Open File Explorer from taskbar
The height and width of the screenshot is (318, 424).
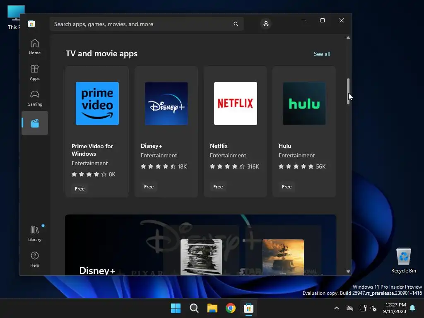(212, 308)
